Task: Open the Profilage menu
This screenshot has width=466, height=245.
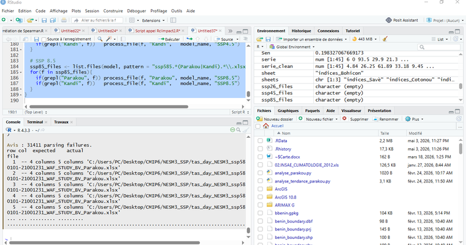Action: (x=158, y=11)
